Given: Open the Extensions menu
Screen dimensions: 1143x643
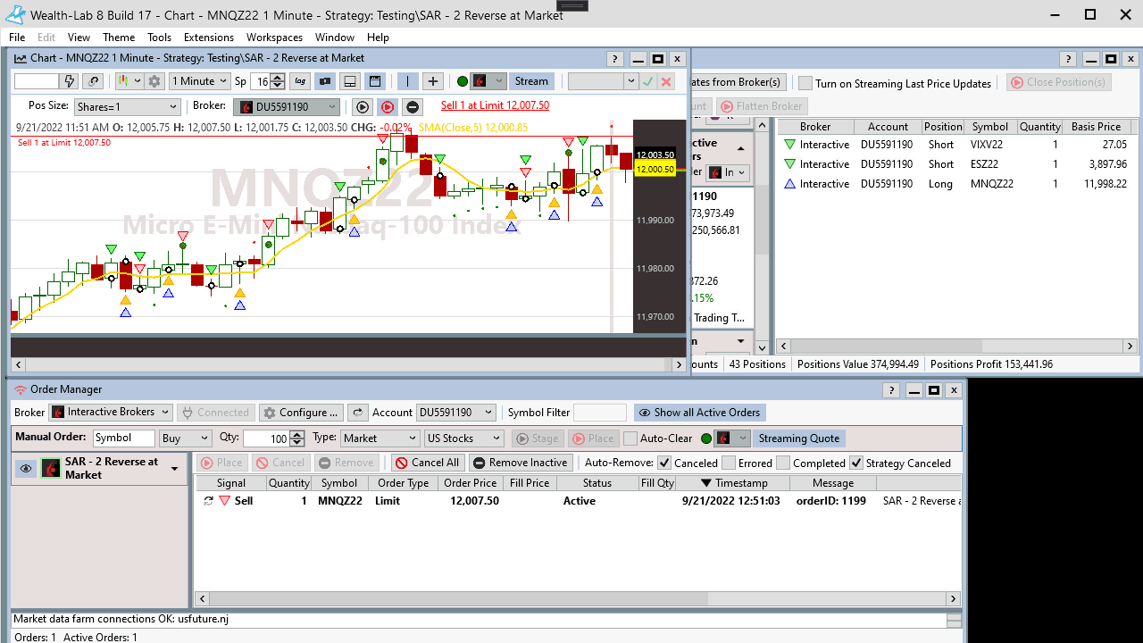Looking at the screenshot, I should (x=209, y=38).
